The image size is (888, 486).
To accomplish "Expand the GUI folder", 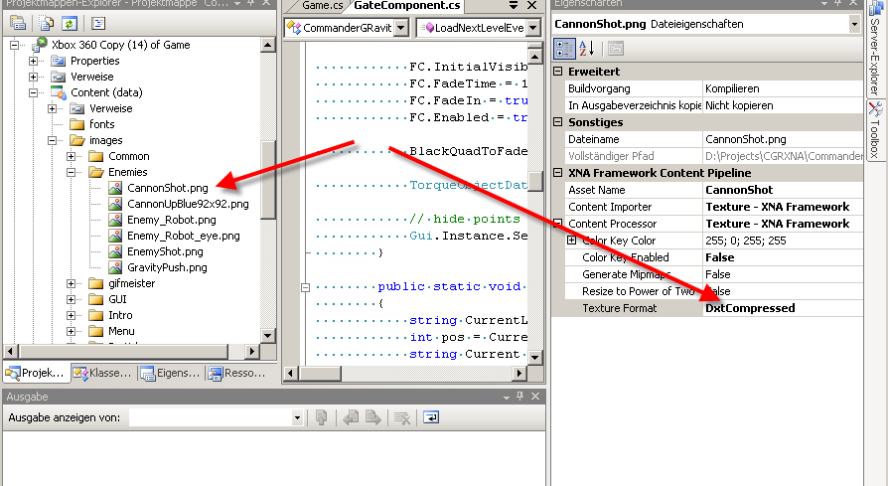I will pos(71,299).
